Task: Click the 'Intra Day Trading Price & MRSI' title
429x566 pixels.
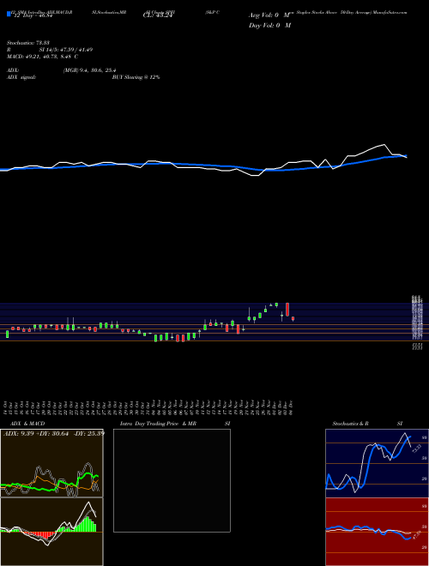Action: point(175,424)
